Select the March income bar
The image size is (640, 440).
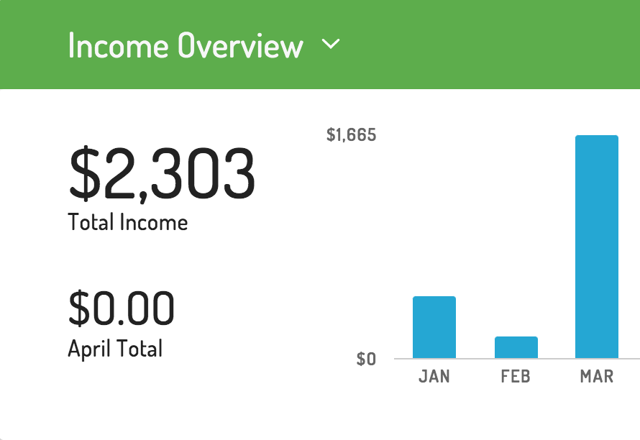tap(597, 247)
